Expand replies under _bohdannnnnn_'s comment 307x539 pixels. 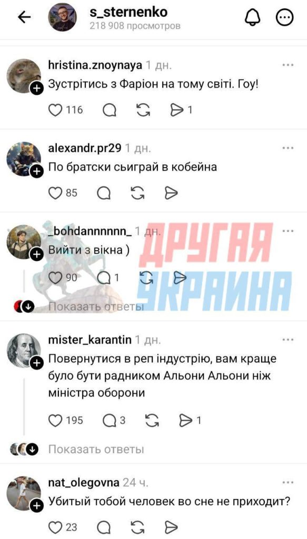point(96,306)
